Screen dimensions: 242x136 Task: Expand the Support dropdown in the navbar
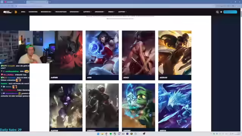[x=122, y=12]
